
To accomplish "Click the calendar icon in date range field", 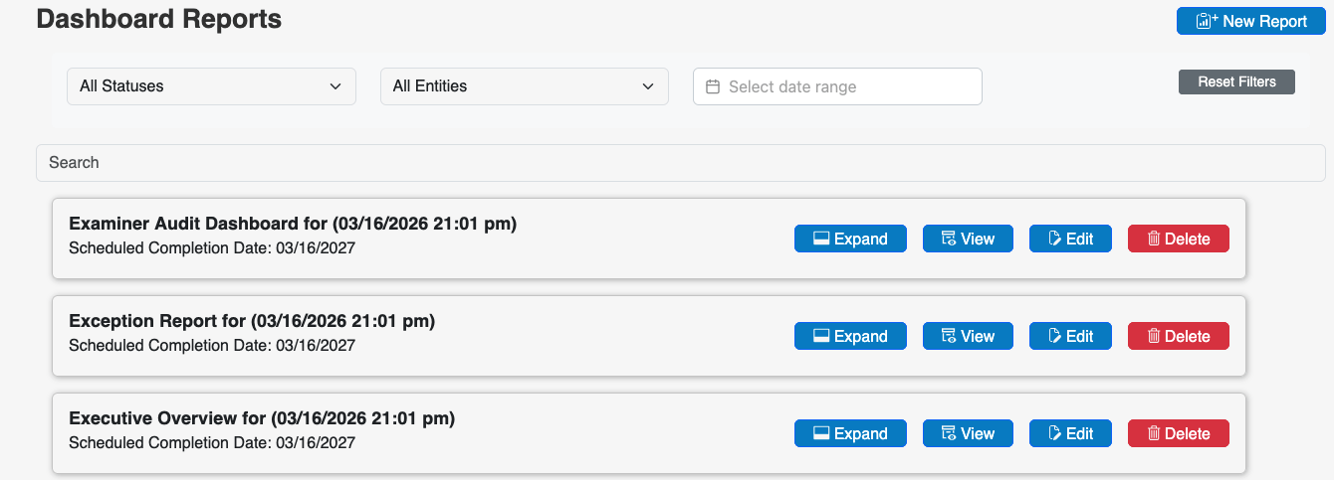I will tap(713, 86).
